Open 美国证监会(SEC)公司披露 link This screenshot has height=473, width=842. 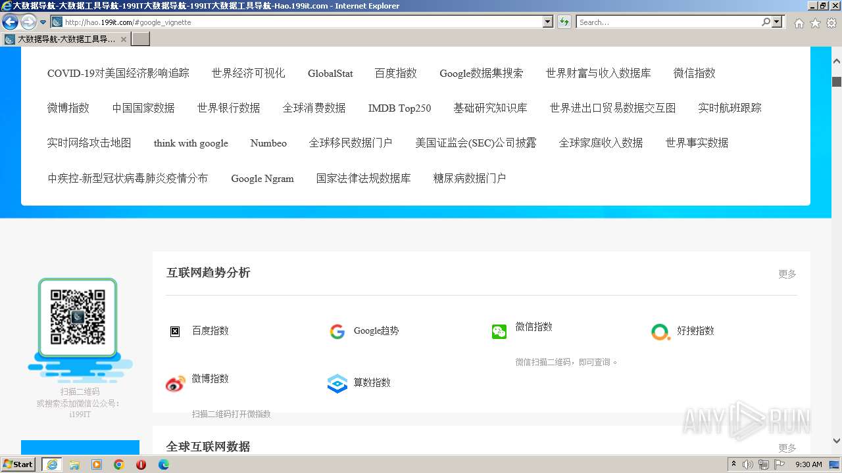tap(476, 143)
